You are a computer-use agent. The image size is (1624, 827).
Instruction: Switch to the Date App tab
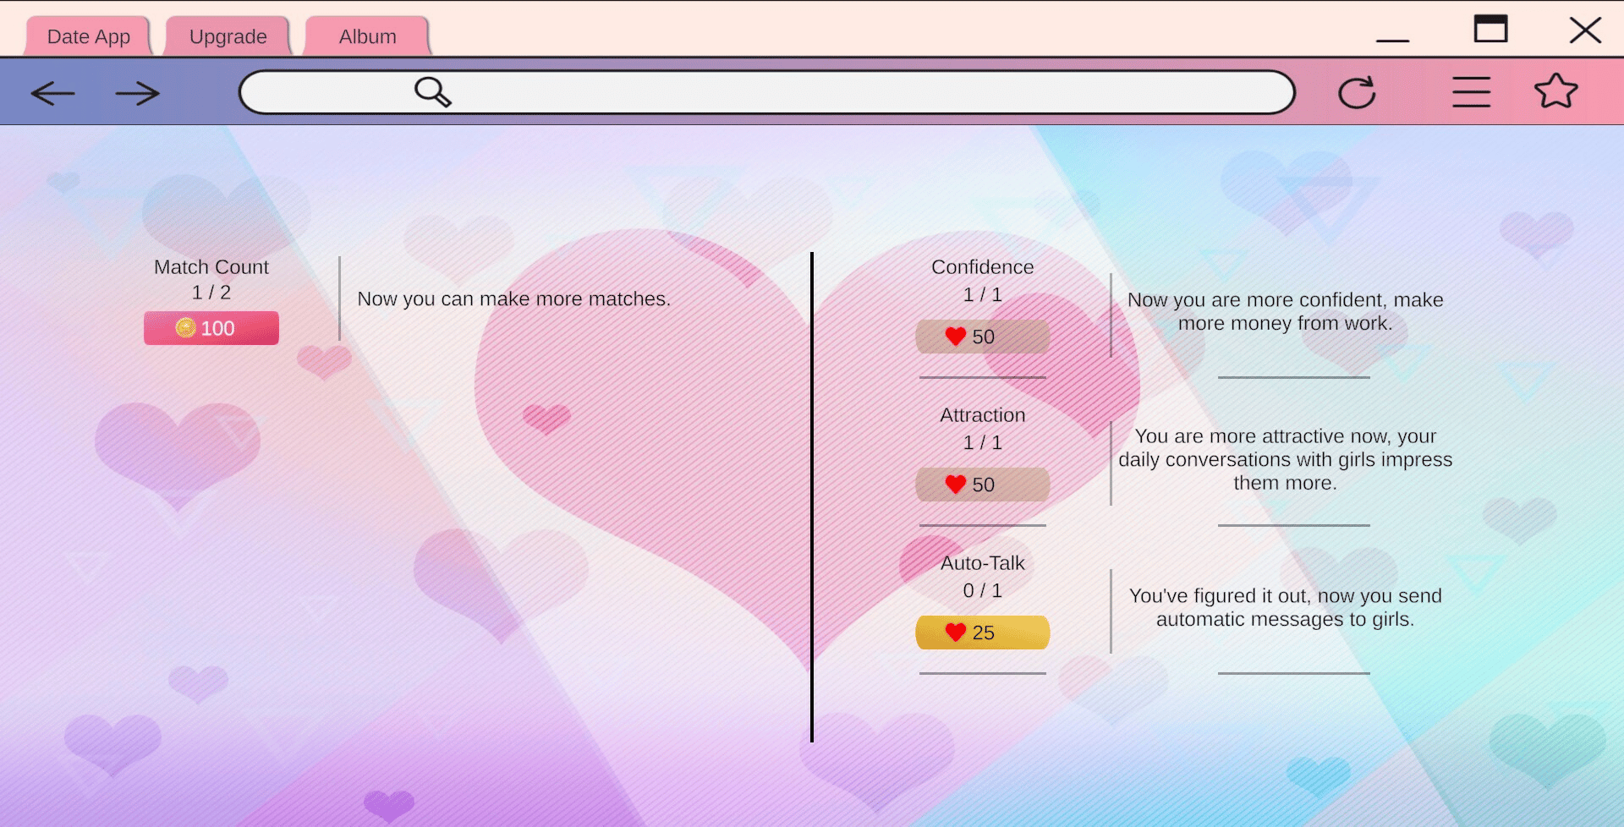click(x=88, y=36)
